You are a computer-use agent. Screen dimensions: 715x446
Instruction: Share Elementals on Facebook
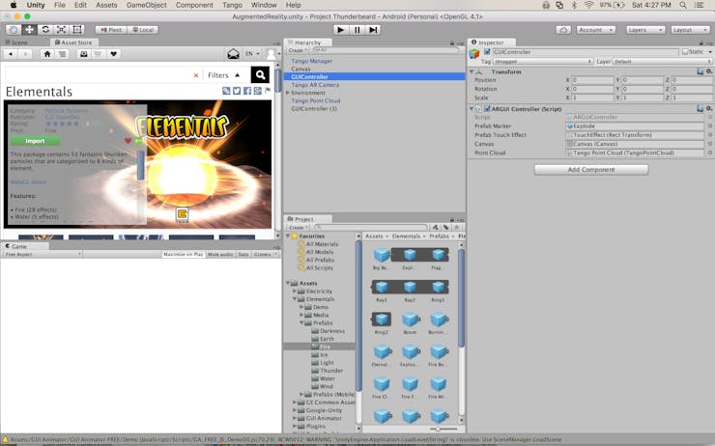(247, 91)
